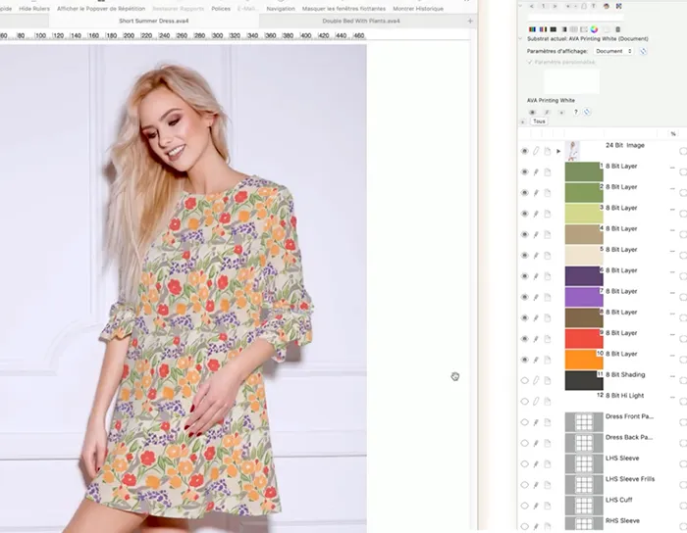Collapse the Substrat actuel section
The height and width of the screenshot is (533, 687).
click(521, 39)
